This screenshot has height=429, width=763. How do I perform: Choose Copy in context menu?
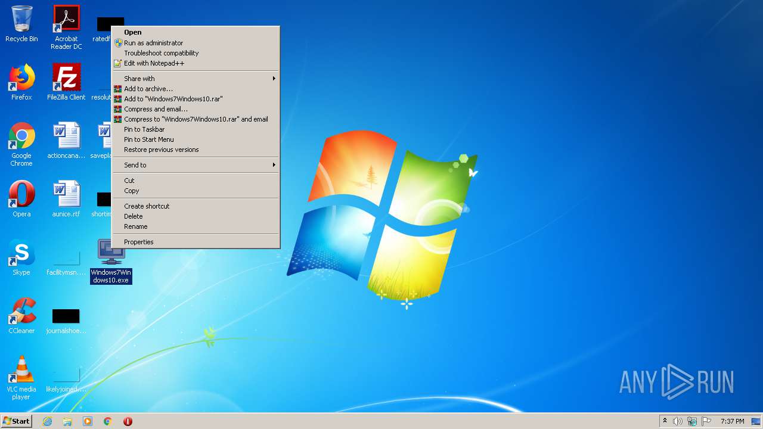(196, 191)
